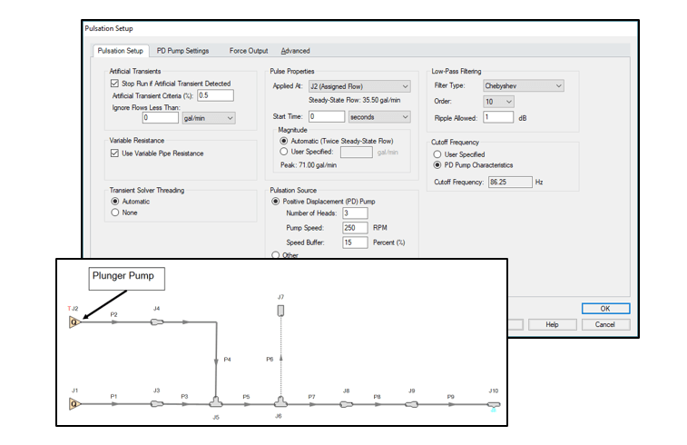This screenshot has width=687, height=445.
Task: Open Help for Pulsation Setup
Action: [x=552, y=324]
